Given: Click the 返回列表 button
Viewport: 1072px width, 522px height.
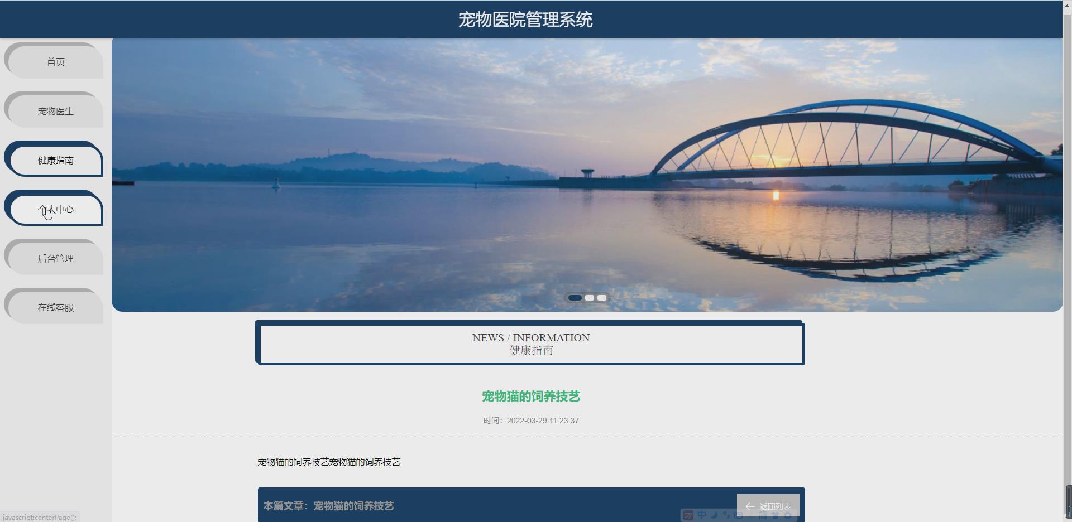Looking at the screenshot, I should [768, 506].
